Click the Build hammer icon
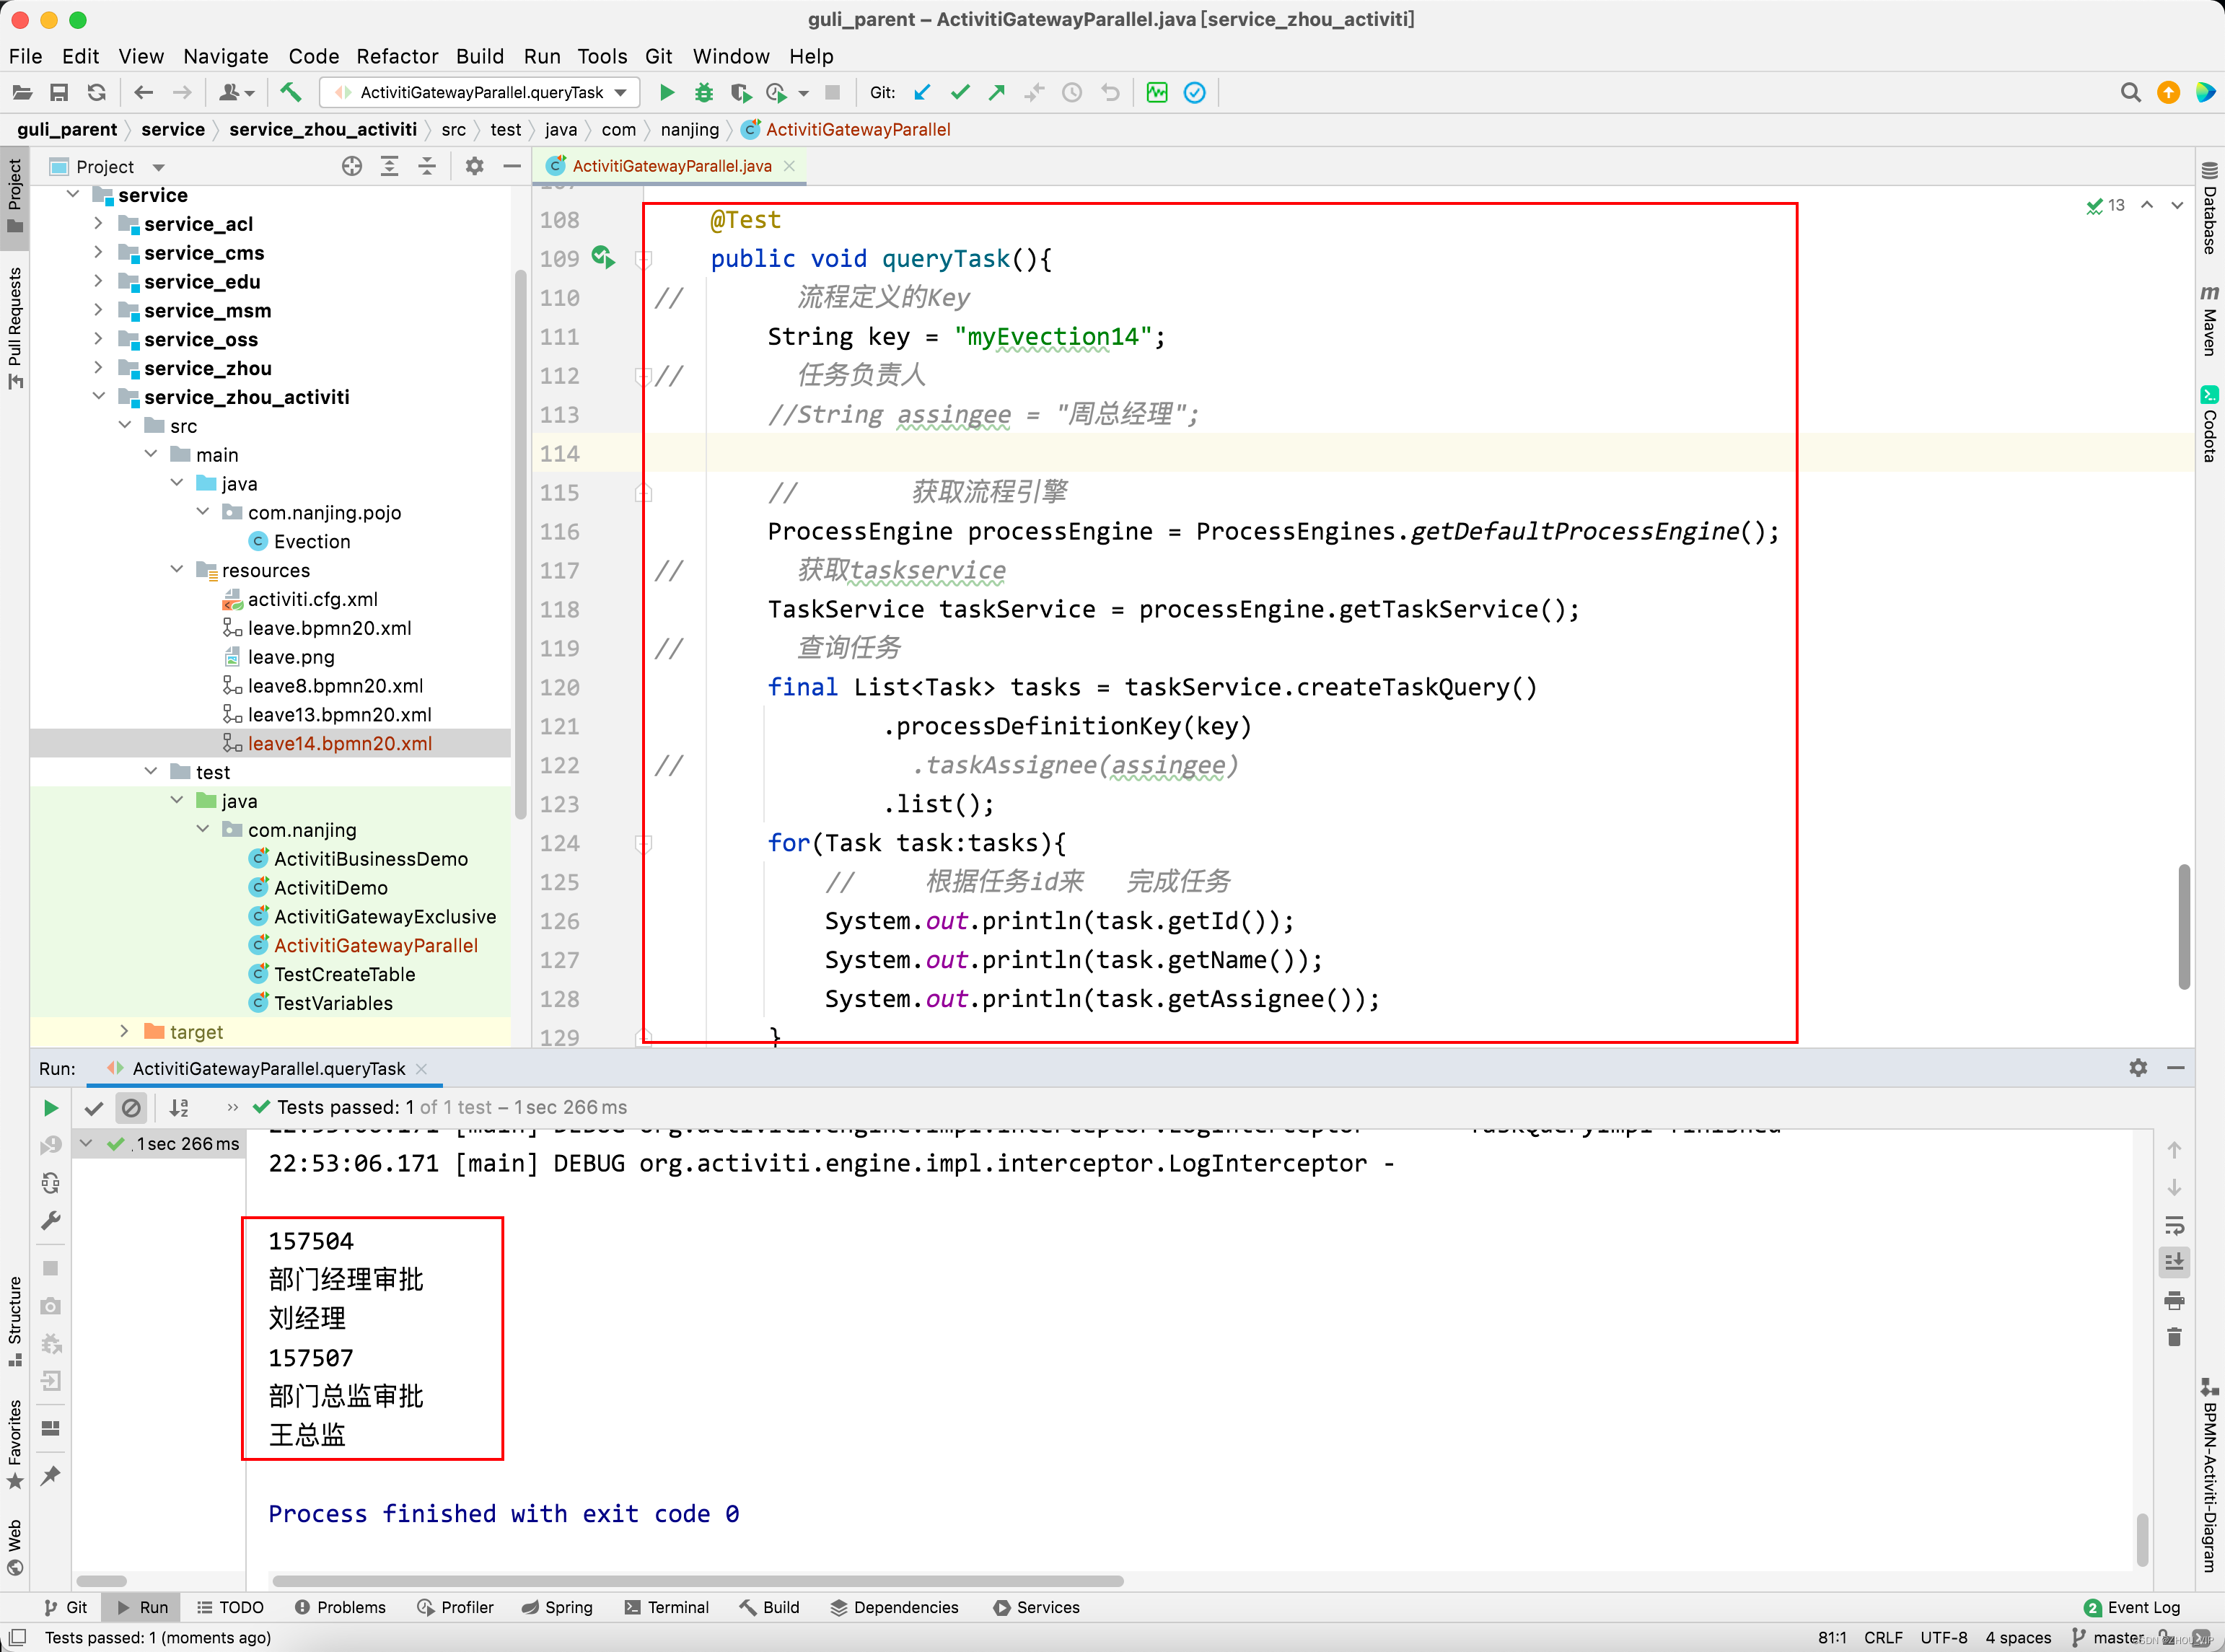 click(290, 92)
